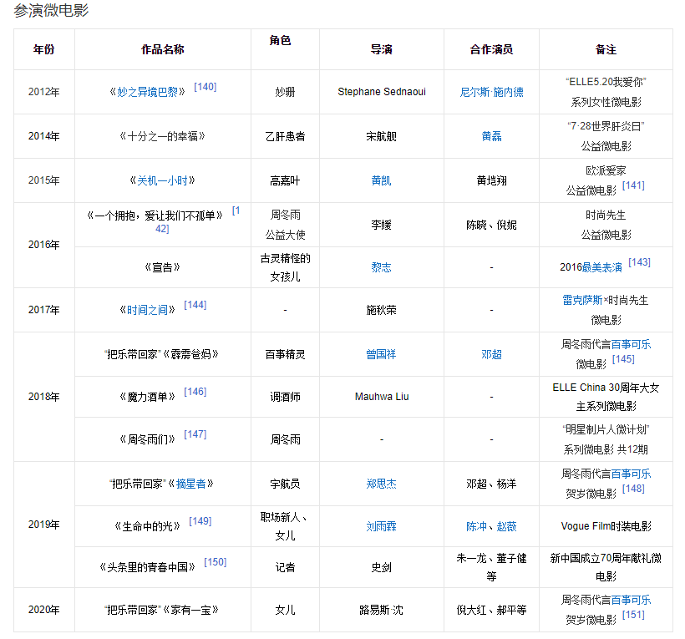Open citation reference [150]
The width and height of the screenshot is (685, 639).
[215, 562]
